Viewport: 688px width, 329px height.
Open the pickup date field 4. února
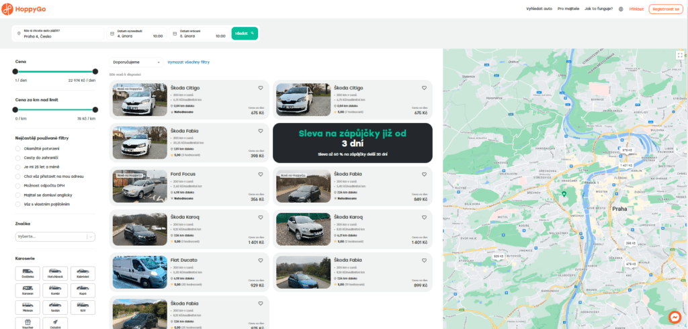[136, 34]
